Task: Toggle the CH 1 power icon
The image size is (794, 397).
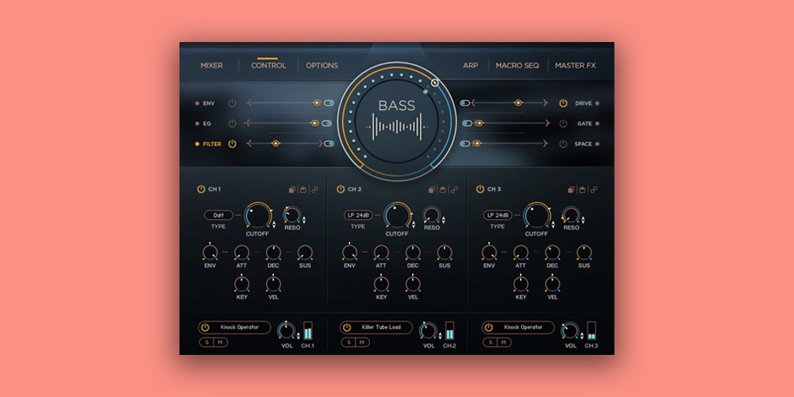Action: point(201,189)
